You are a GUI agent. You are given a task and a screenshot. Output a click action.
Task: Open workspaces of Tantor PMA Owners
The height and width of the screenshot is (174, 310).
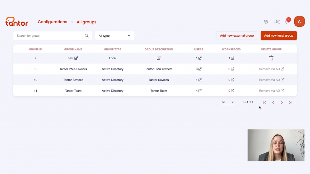pos(233,69)
